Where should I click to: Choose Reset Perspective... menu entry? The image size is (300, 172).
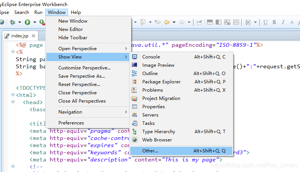coord(88,84)
